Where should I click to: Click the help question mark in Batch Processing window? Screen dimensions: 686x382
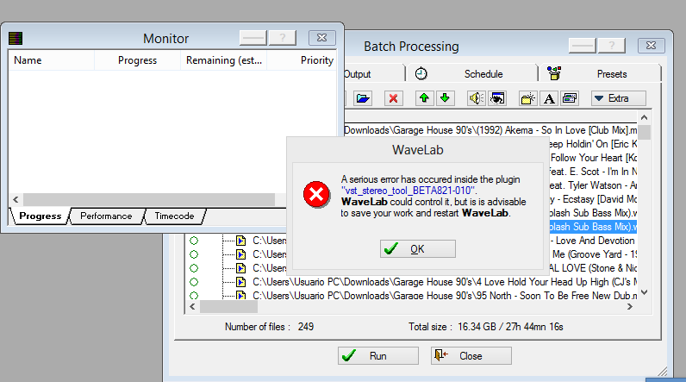tap(612, 46)
